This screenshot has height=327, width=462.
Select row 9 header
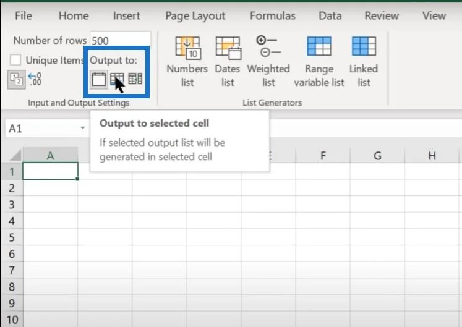pos(12,304)
